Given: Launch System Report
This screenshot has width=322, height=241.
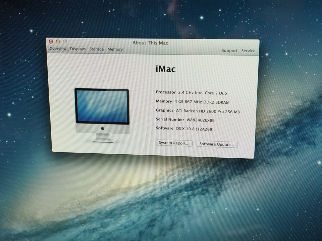Looking at the screenshot, I should [174, 143].
